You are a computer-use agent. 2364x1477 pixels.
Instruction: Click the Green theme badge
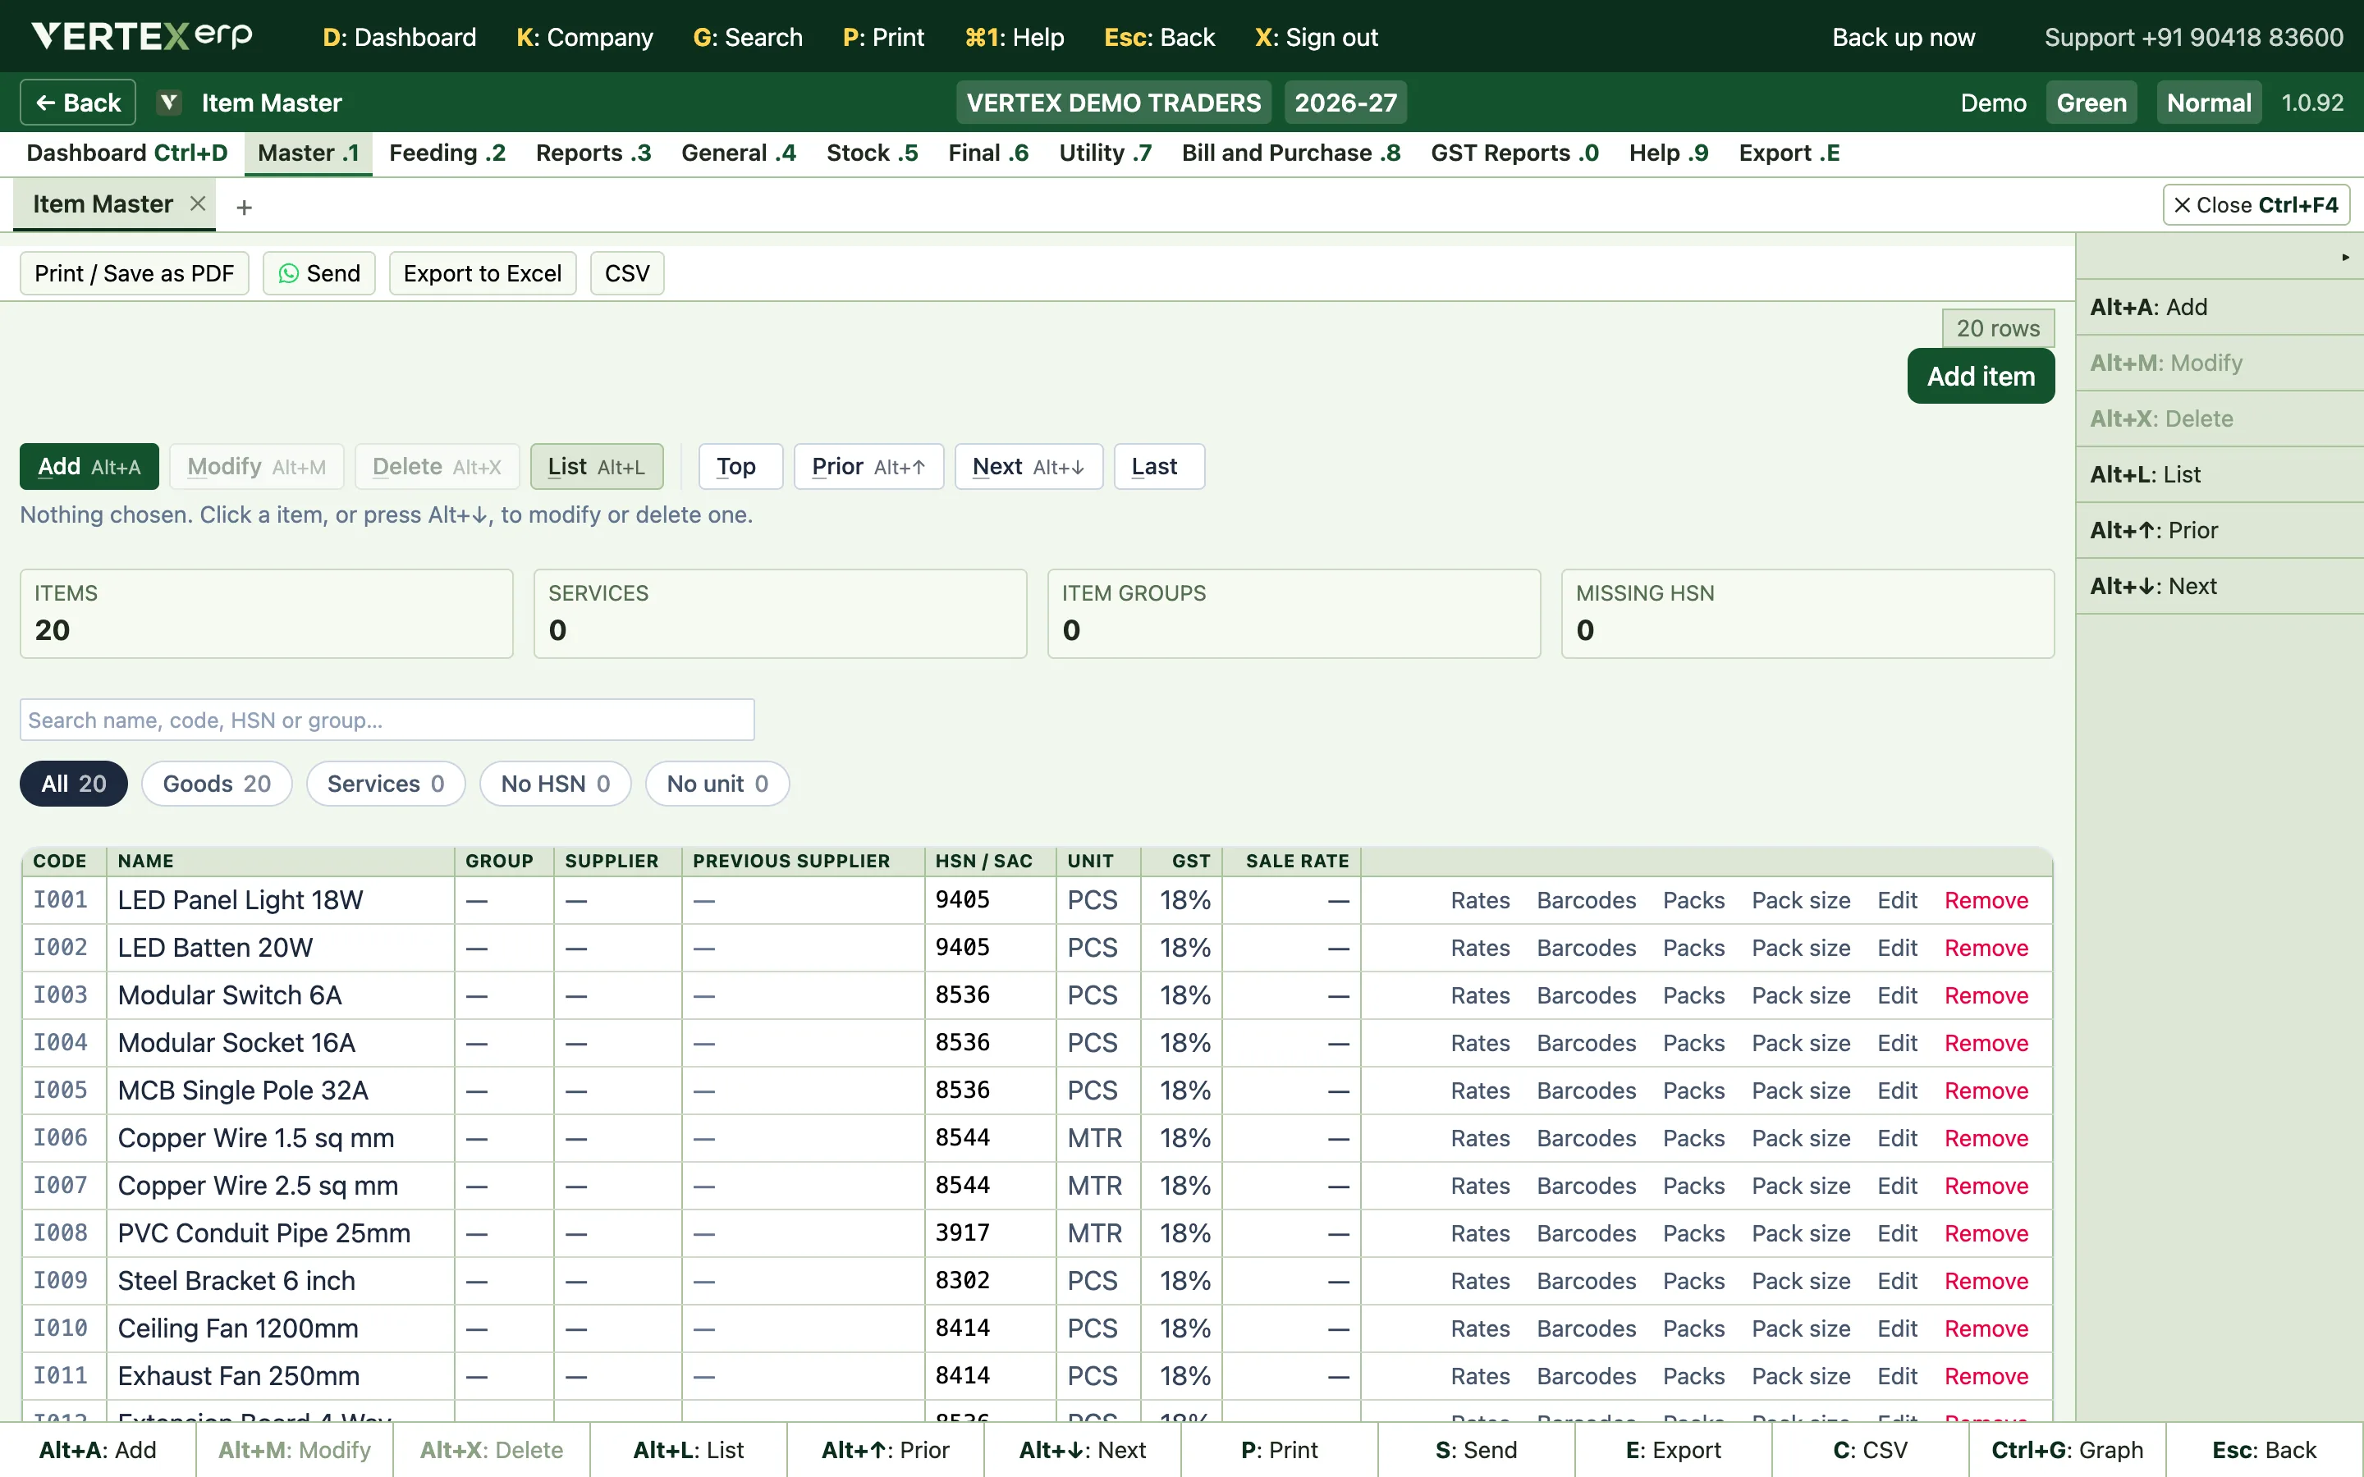(x=2091, y=103)
